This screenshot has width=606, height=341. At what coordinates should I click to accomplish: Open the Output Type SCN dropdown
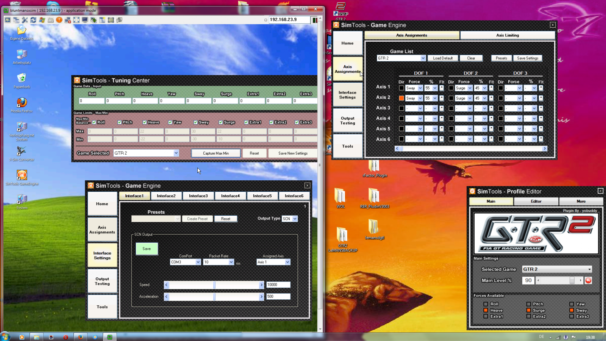pos(295,219)
